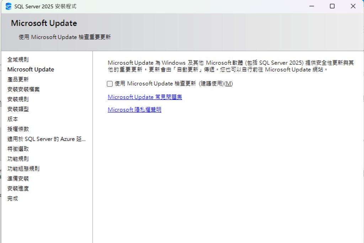This screenshot has width=364, height=243.
Task: Go to the 產品更新 step
Action: [x=18, y=79]
